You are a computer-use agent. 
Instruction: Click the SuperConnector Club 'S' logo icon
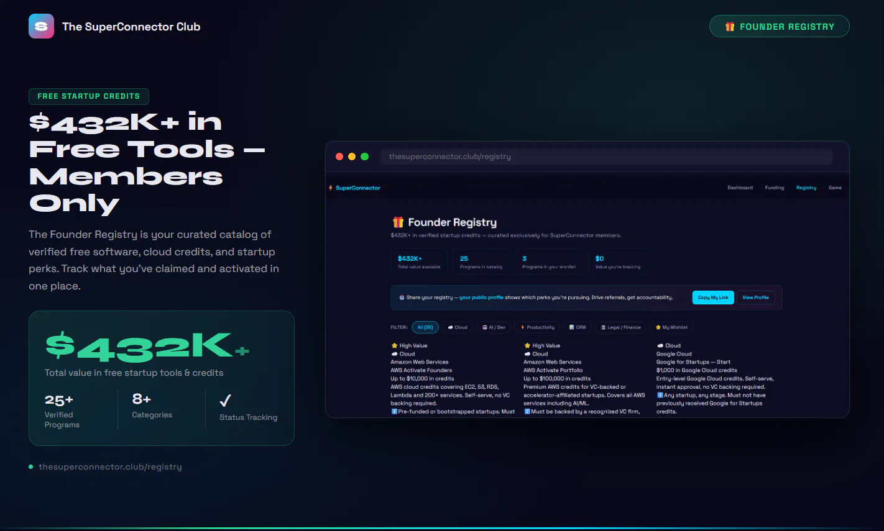tap(41, 26)
